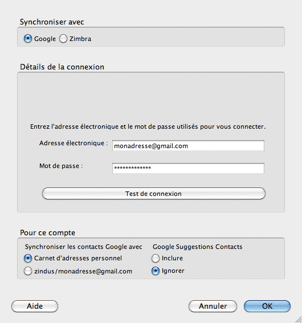Click the "Mot de passe :" label
This screenshot has width=302, height=323.
click(x=61, y=166)
